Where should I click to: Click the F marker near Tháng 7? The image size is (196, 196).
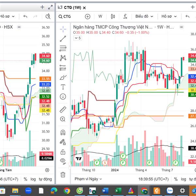175,163
